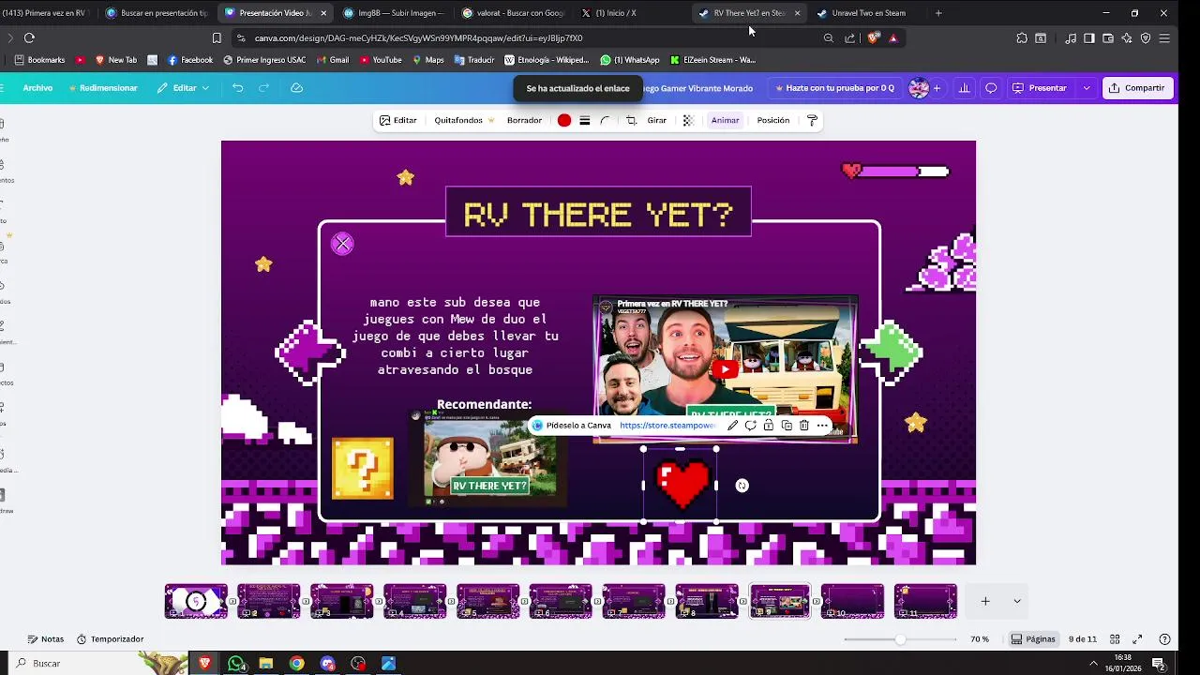Open the user profile avatar
The width and height of the screenshot is (1200, 675).
pyautogui.click(x=919, y=88)
